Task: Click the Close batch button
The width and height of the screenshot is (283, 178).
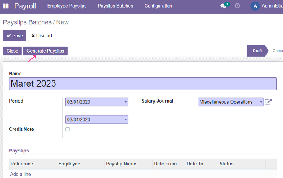Action: pos(12,51)
